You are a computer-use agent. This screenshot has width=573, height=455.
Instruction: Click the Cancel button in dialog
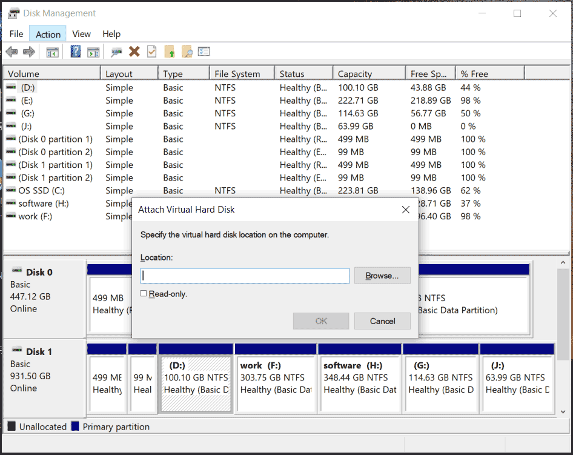(382, 321)
